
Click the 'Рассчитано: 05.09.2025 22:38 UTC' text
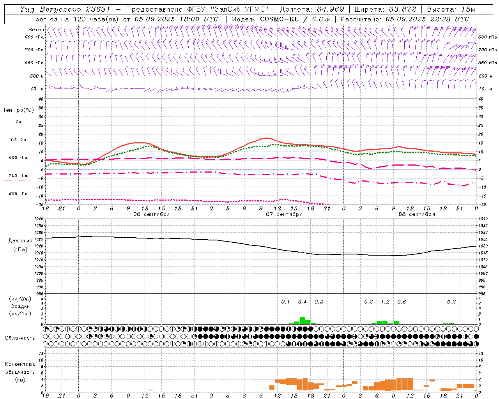pos(405,19)
